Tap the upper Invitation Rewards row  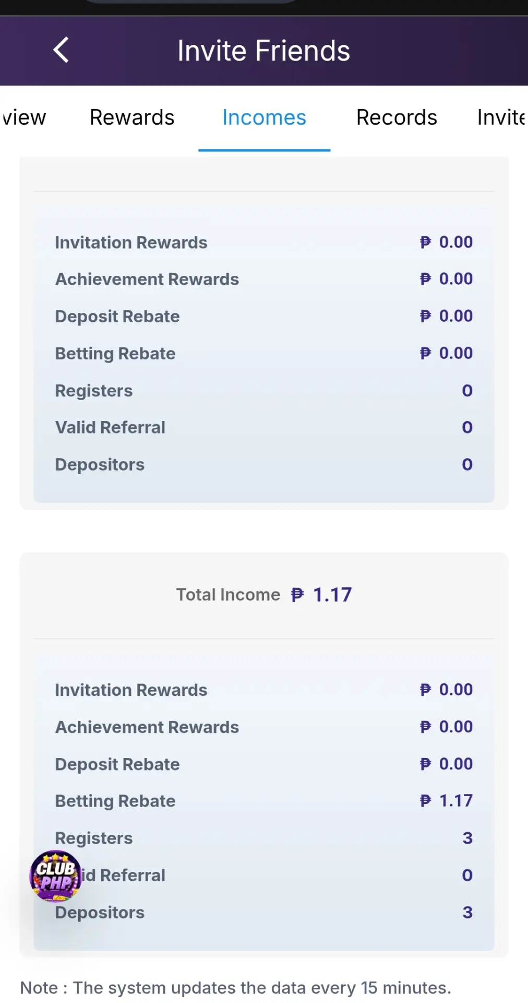click(264, 242)
